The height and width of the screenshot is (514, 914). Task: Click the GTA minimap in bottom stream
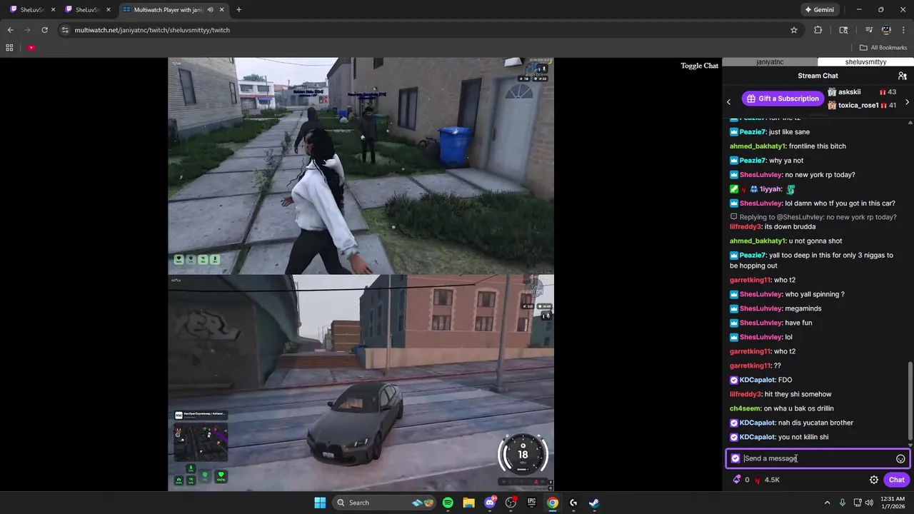[201, 441]
